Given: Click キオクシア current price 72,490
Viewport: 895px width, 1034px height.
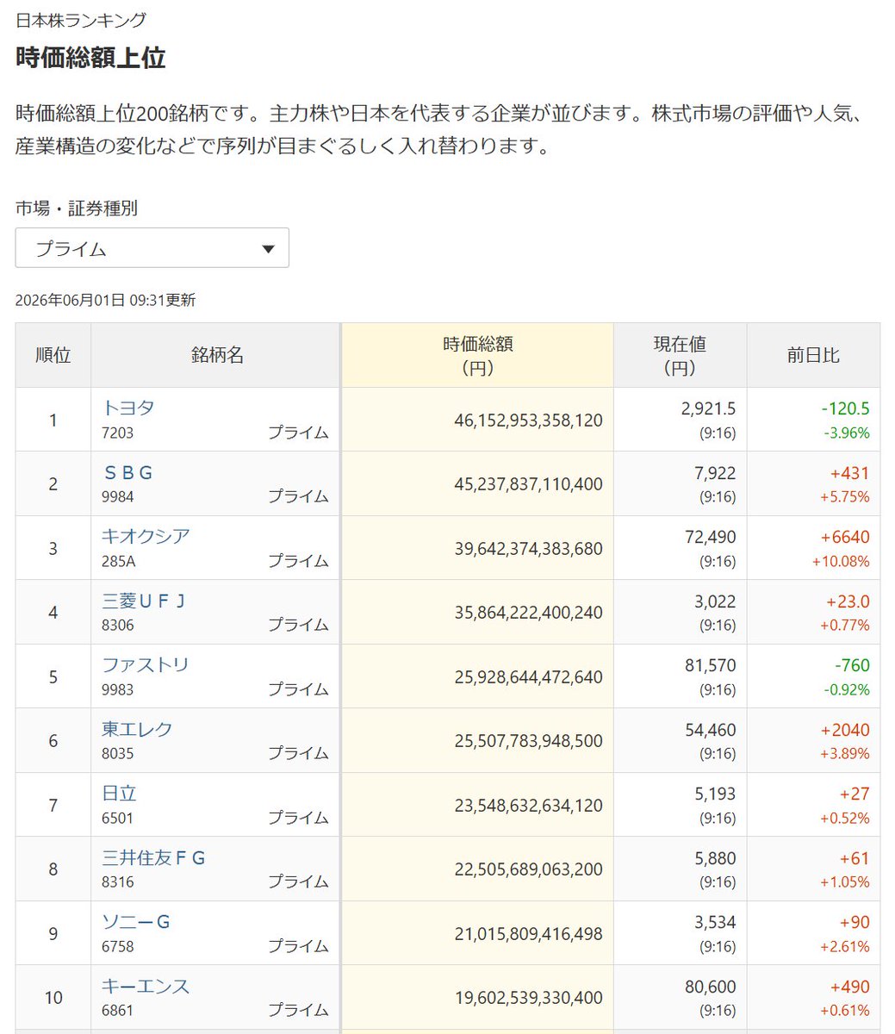Looking at the screenshot, I should 711,537.
